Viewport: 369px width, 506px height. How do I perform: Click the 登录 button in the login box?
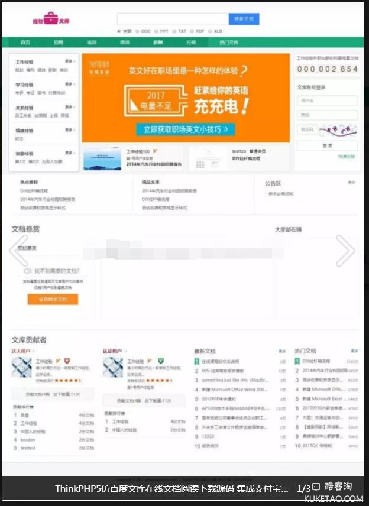327,145
